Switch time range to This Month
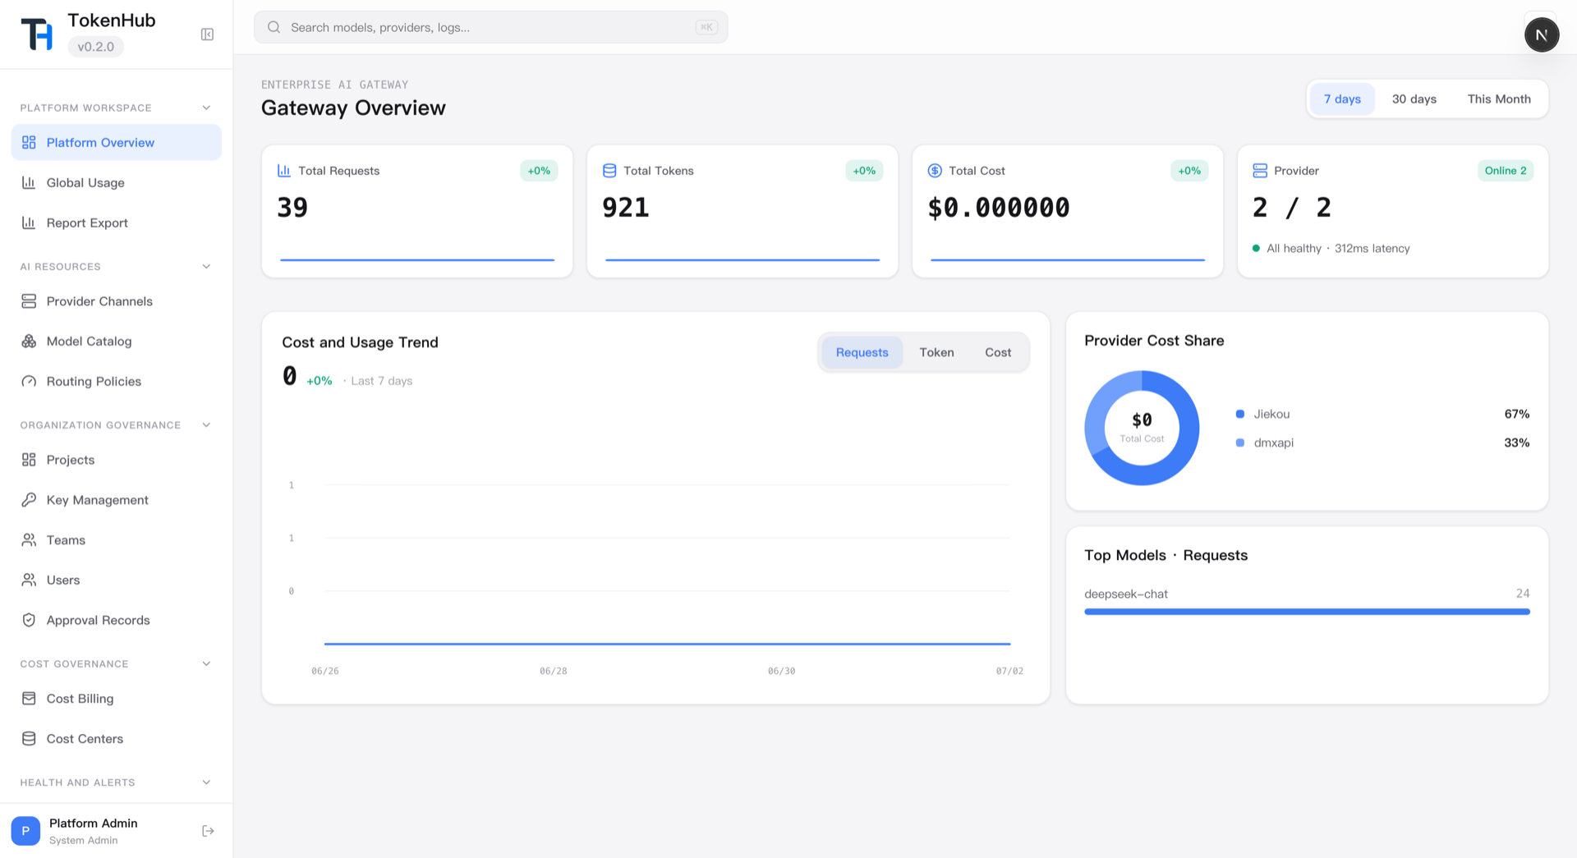This screenshot has width=1577, height=858. (1499, 99)
